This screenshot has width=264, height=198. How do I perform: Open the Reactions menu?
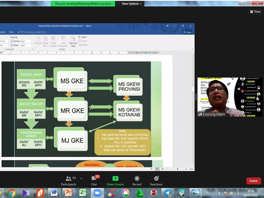point(156,181)
